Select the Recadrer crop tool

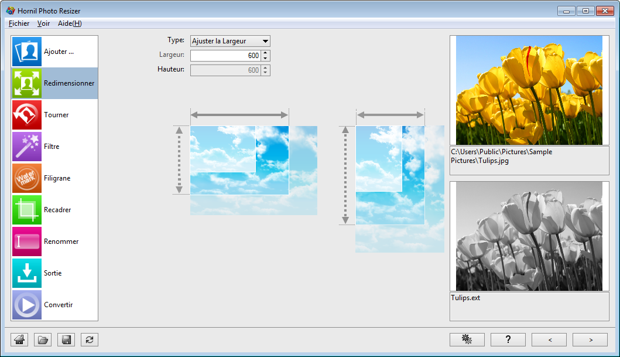[54, 209]
